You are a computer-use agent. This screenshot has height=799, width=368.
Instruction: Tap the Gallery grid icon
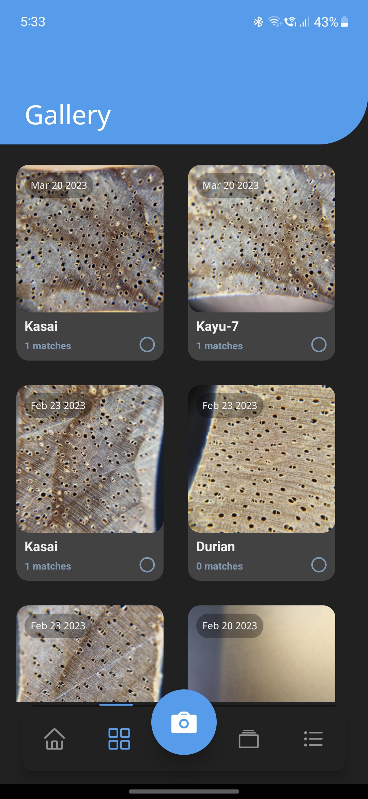pyautogui.click(x=119, y=739)
